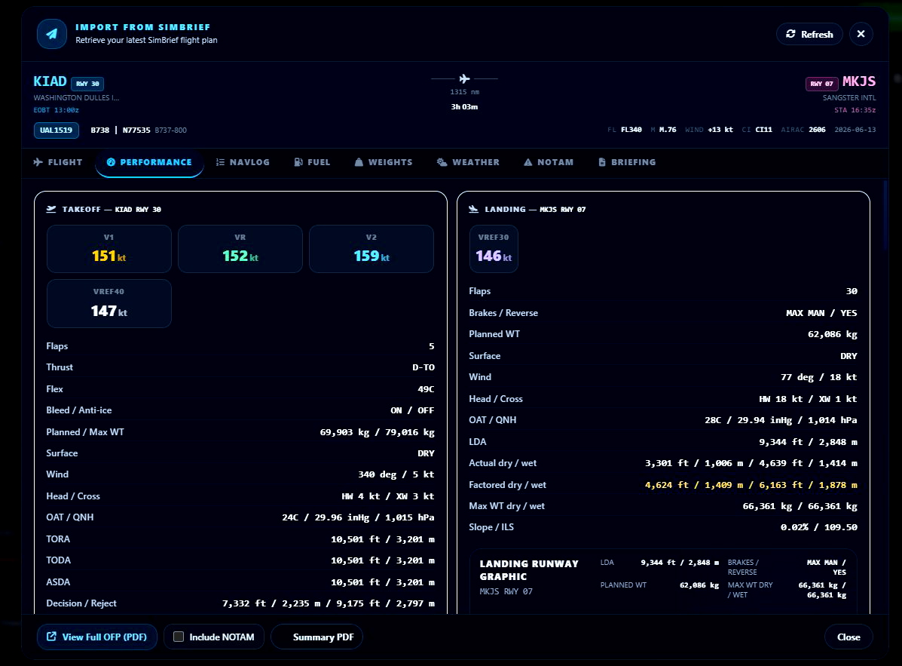902x666 pixels.
Task: Click the N77535 registration text
Action: 136,130
